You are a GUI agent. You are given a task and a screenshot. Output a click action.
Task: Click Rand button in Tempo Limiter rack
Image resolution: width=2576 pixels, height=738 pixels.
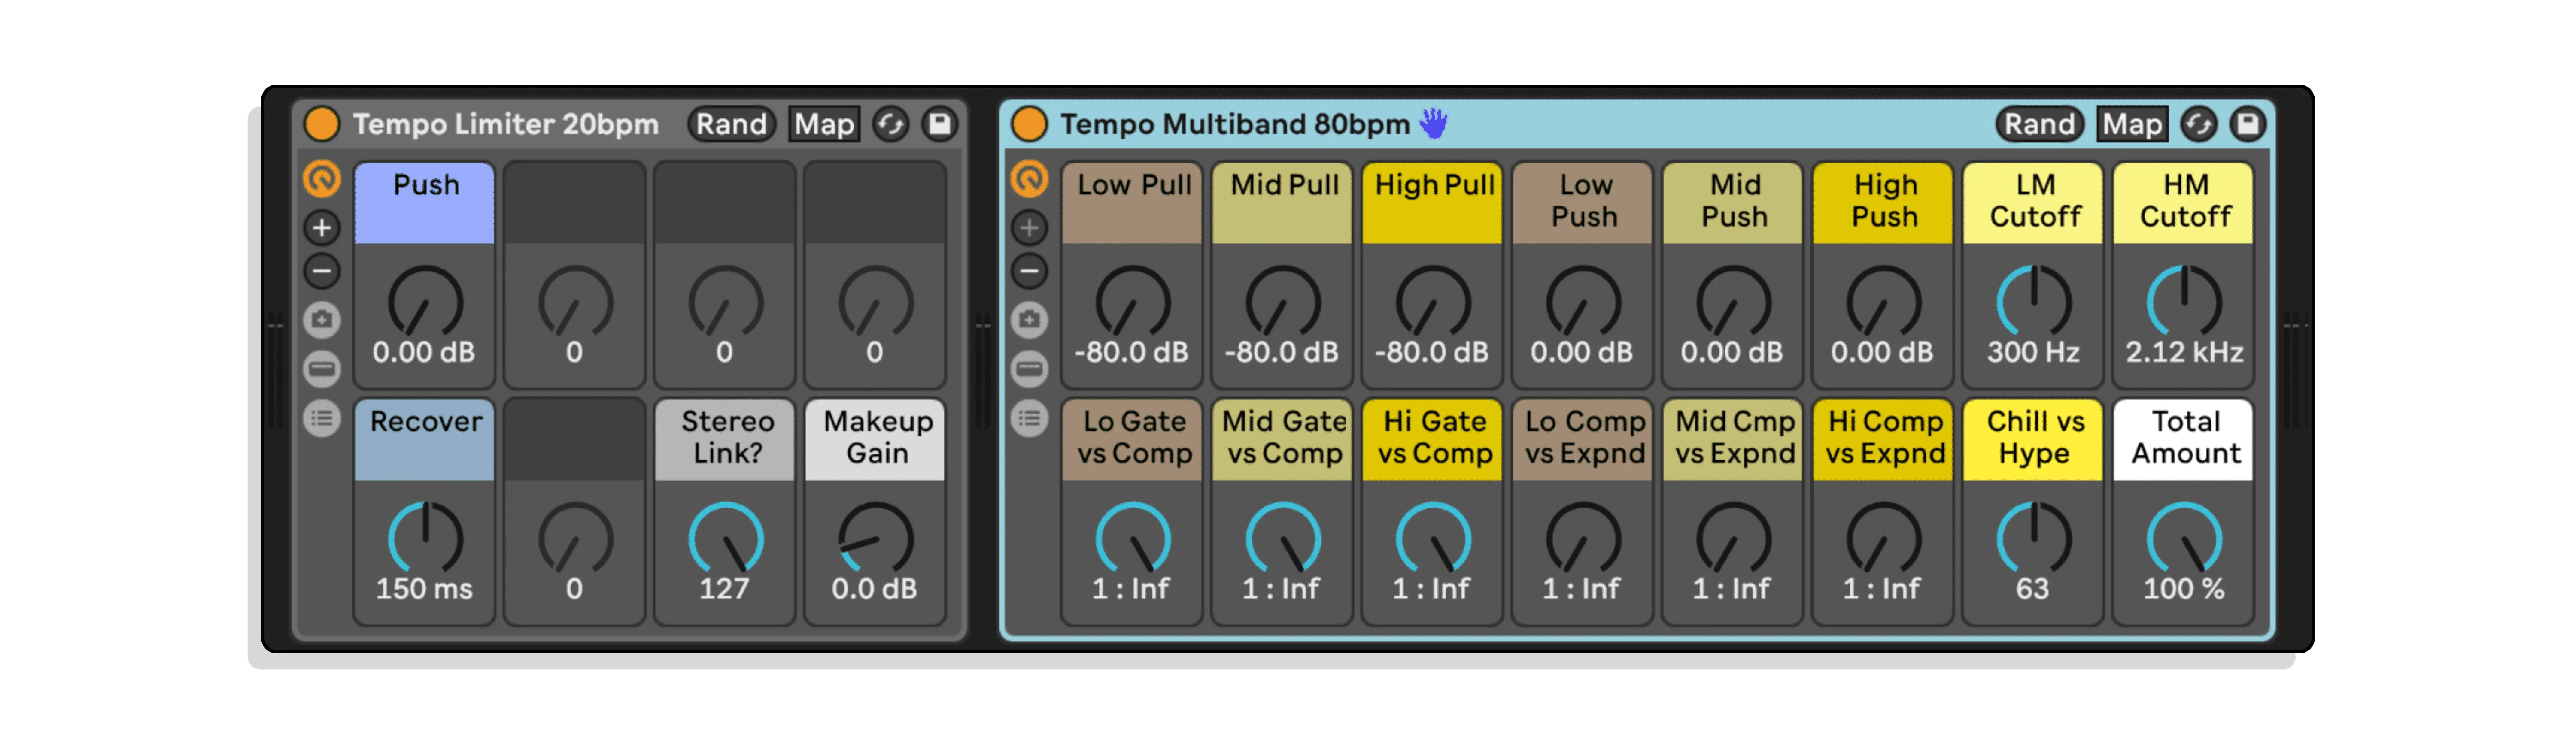(x=731, y=124)
